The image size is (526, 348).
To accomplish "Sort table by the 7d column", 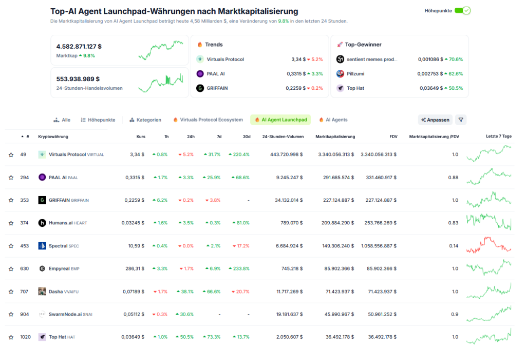I will (x=219, y=137).
